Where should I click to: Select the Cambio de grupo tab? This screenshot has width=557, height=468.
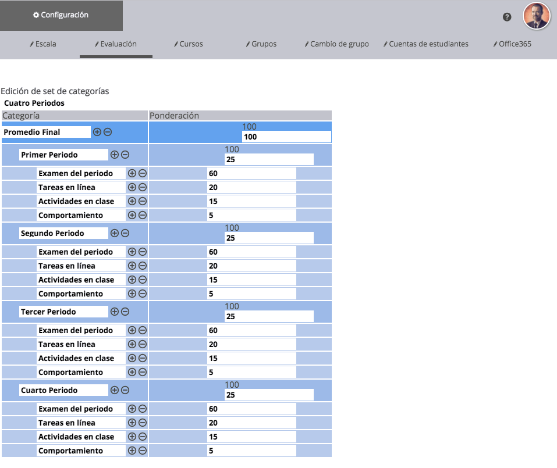pos(337,44)
